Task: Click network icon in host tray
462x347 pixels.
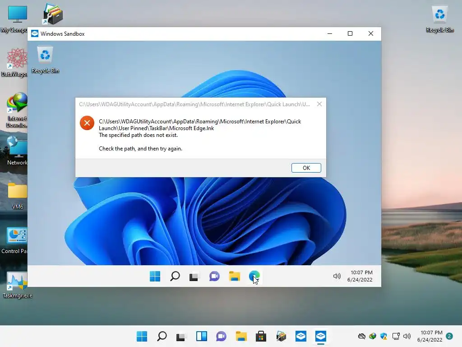Action: (x=396, y=336)
